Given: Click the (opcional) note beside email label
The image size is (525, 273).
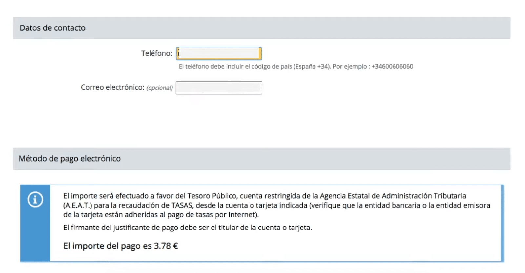Looking at the screenshot, I should tap(159, 88).
